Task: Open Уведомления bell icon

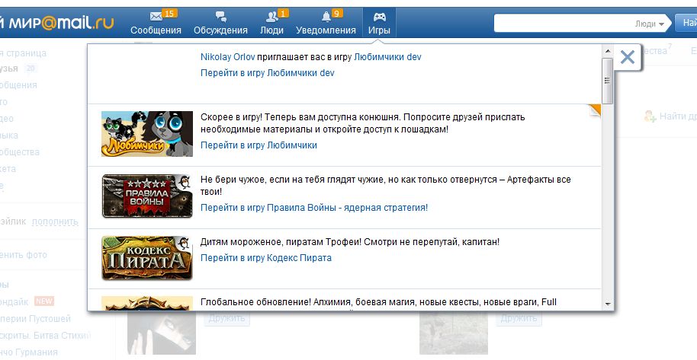Action: 326,17
